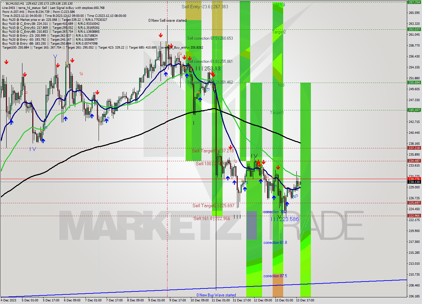The image size is (422, 304).
Task: Click the 'Time A:2023.12.11 04:00:00' info line
Action: [64, 16]
